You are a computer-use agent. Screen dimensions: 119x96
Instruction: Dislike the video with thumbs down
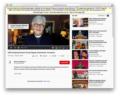tap(43, 56)
